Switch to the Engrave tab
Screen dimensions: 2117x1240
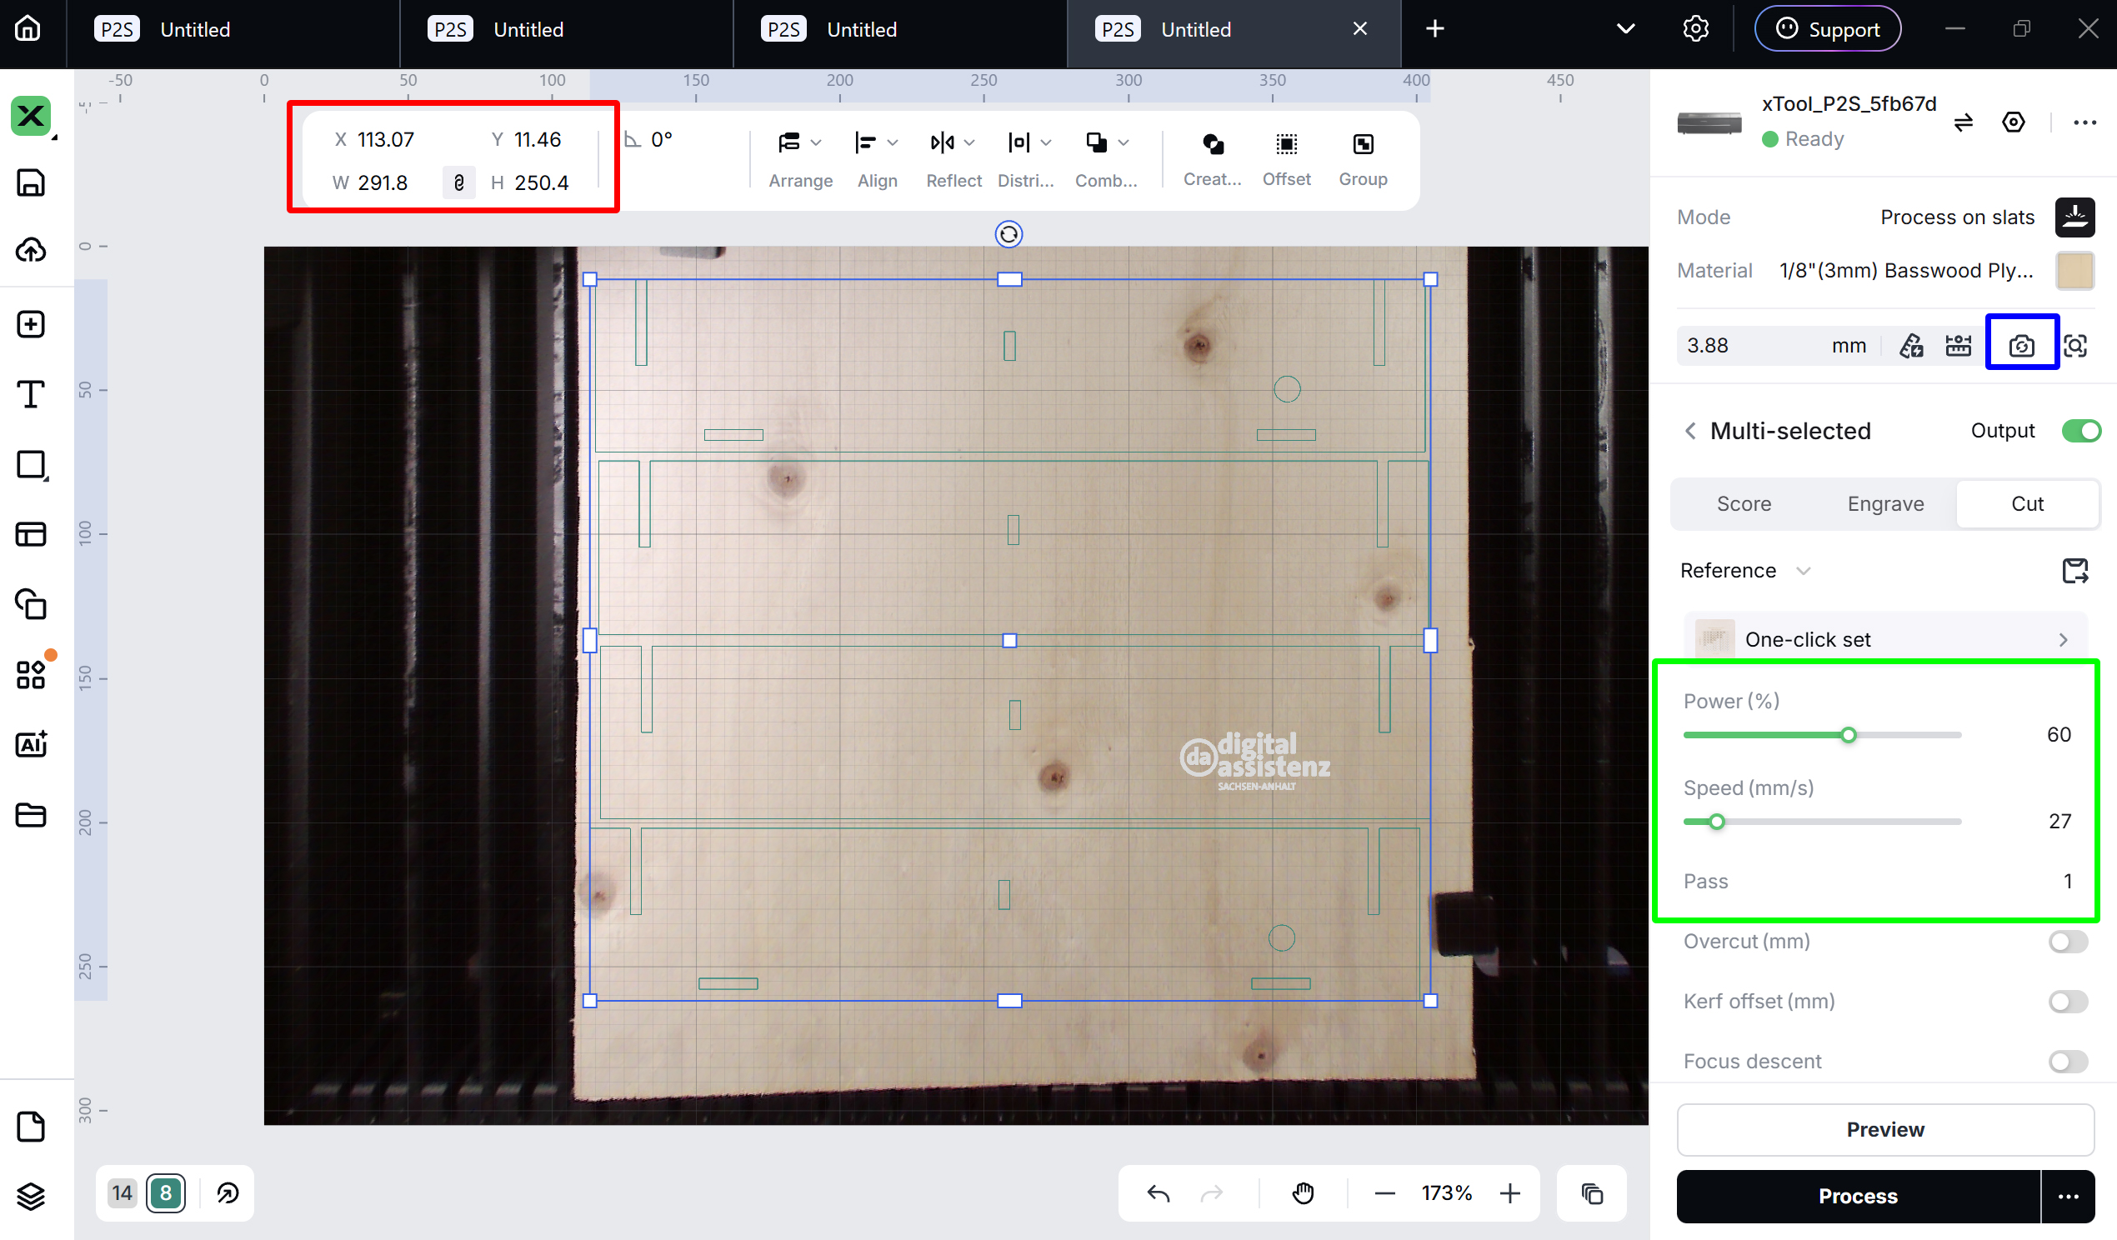(x=1885, y=504)
